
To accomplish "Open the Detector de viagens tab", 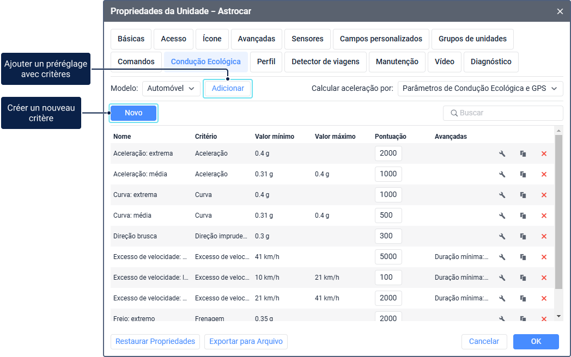I will [325, 62].
